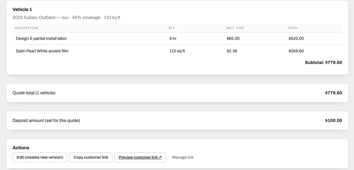Click the Subtotal: $779.60 text
The image size is (354, 170).
click(x=323, y=63)
